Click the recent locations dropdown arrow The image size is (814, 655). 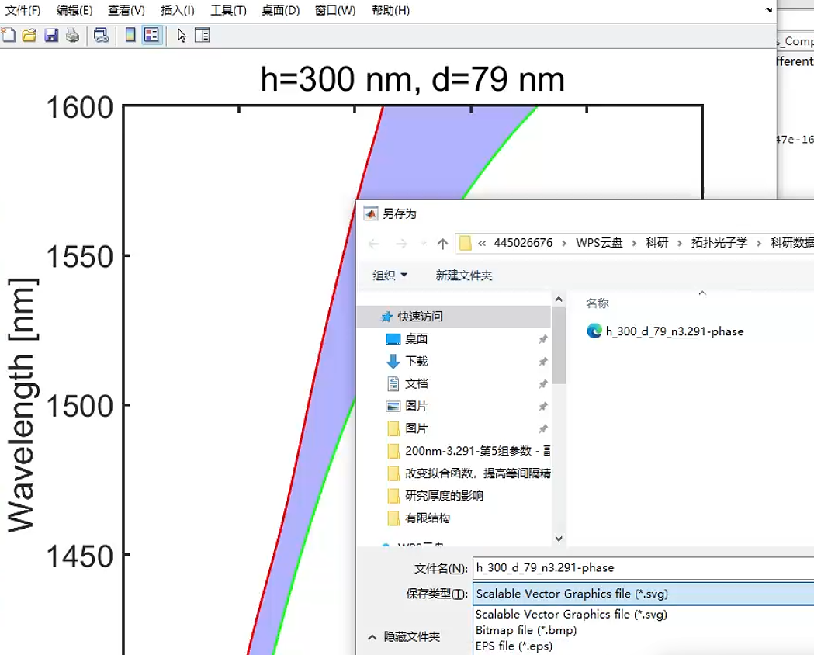424,244
